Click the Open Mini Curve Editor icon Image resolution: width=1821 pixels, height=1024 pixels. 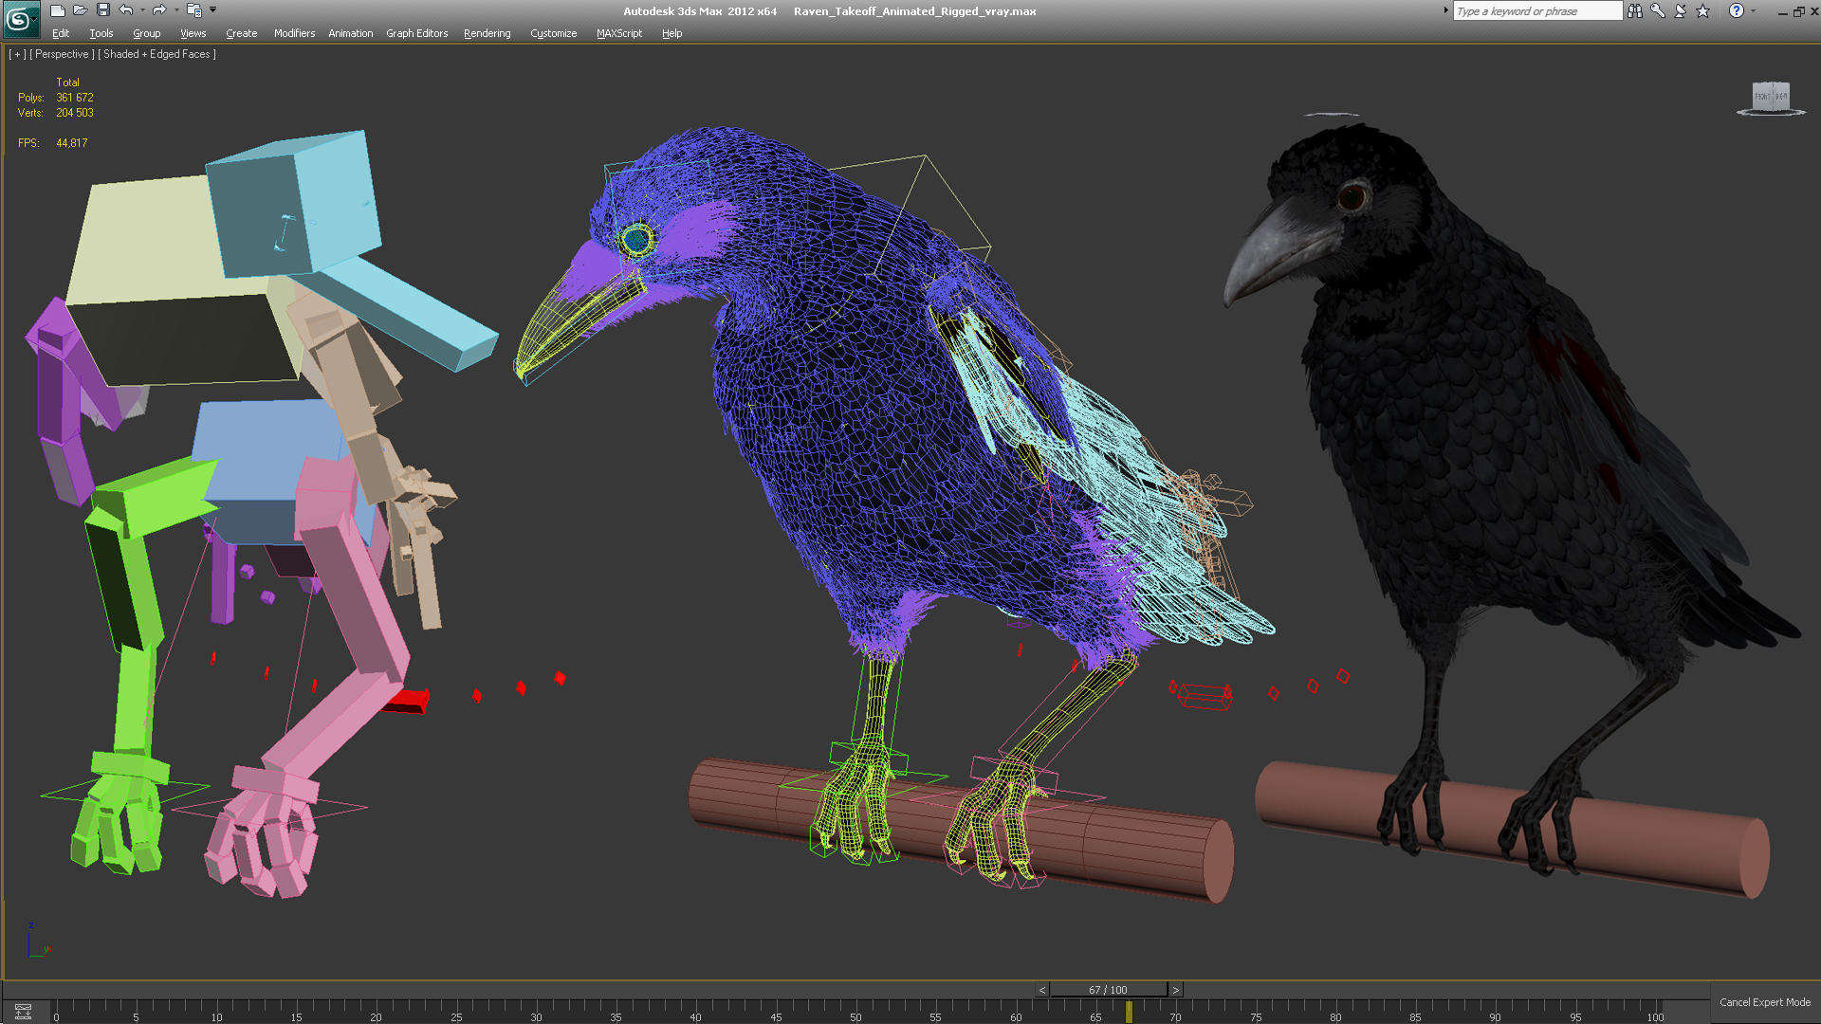click(23, 1012)
